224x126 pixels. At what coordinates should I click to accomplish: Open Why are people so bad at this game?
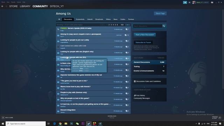tap(93, 99)
